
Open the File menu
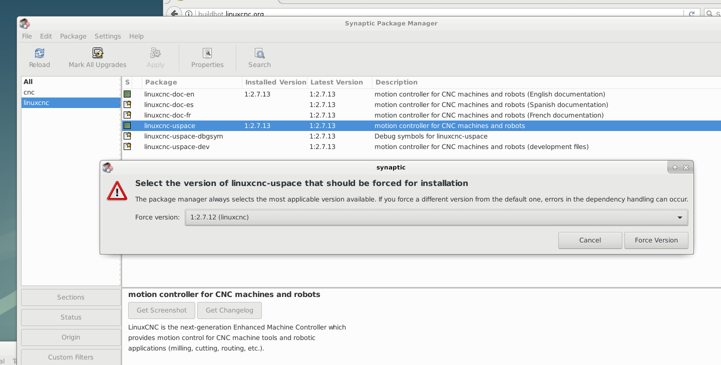point(27,36)
